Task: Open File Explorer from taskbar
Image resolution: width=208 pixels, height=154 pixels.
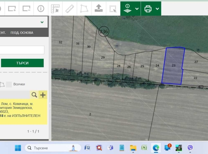Action: [133, 148]
